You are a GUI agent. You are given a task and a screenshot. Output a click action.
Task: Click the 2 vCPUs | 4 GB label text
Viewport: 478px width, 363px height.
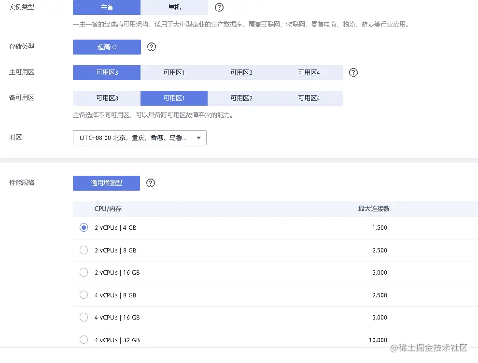point(115,228)
